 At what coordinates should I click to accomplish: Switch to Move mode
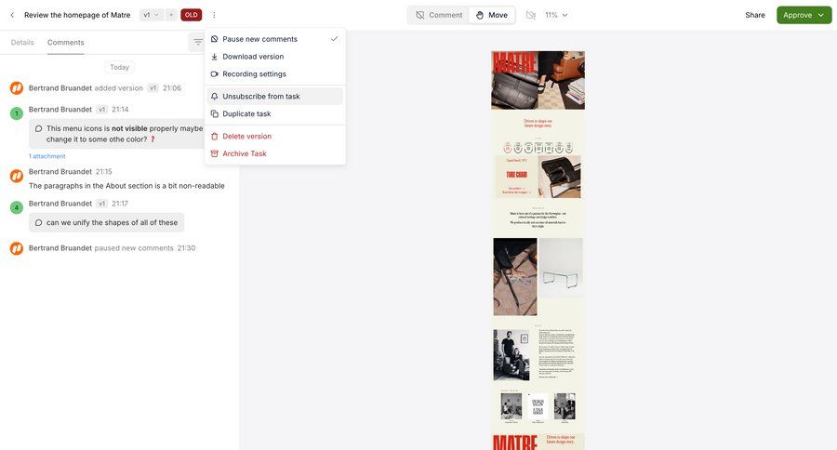click(x=492, y=15)
